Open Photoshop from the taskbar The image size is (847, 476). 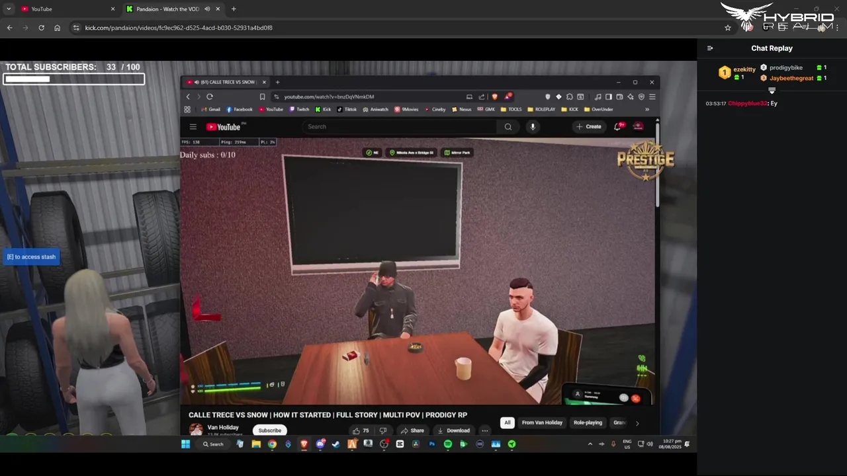pyautogui.click(x=432, y=444)
